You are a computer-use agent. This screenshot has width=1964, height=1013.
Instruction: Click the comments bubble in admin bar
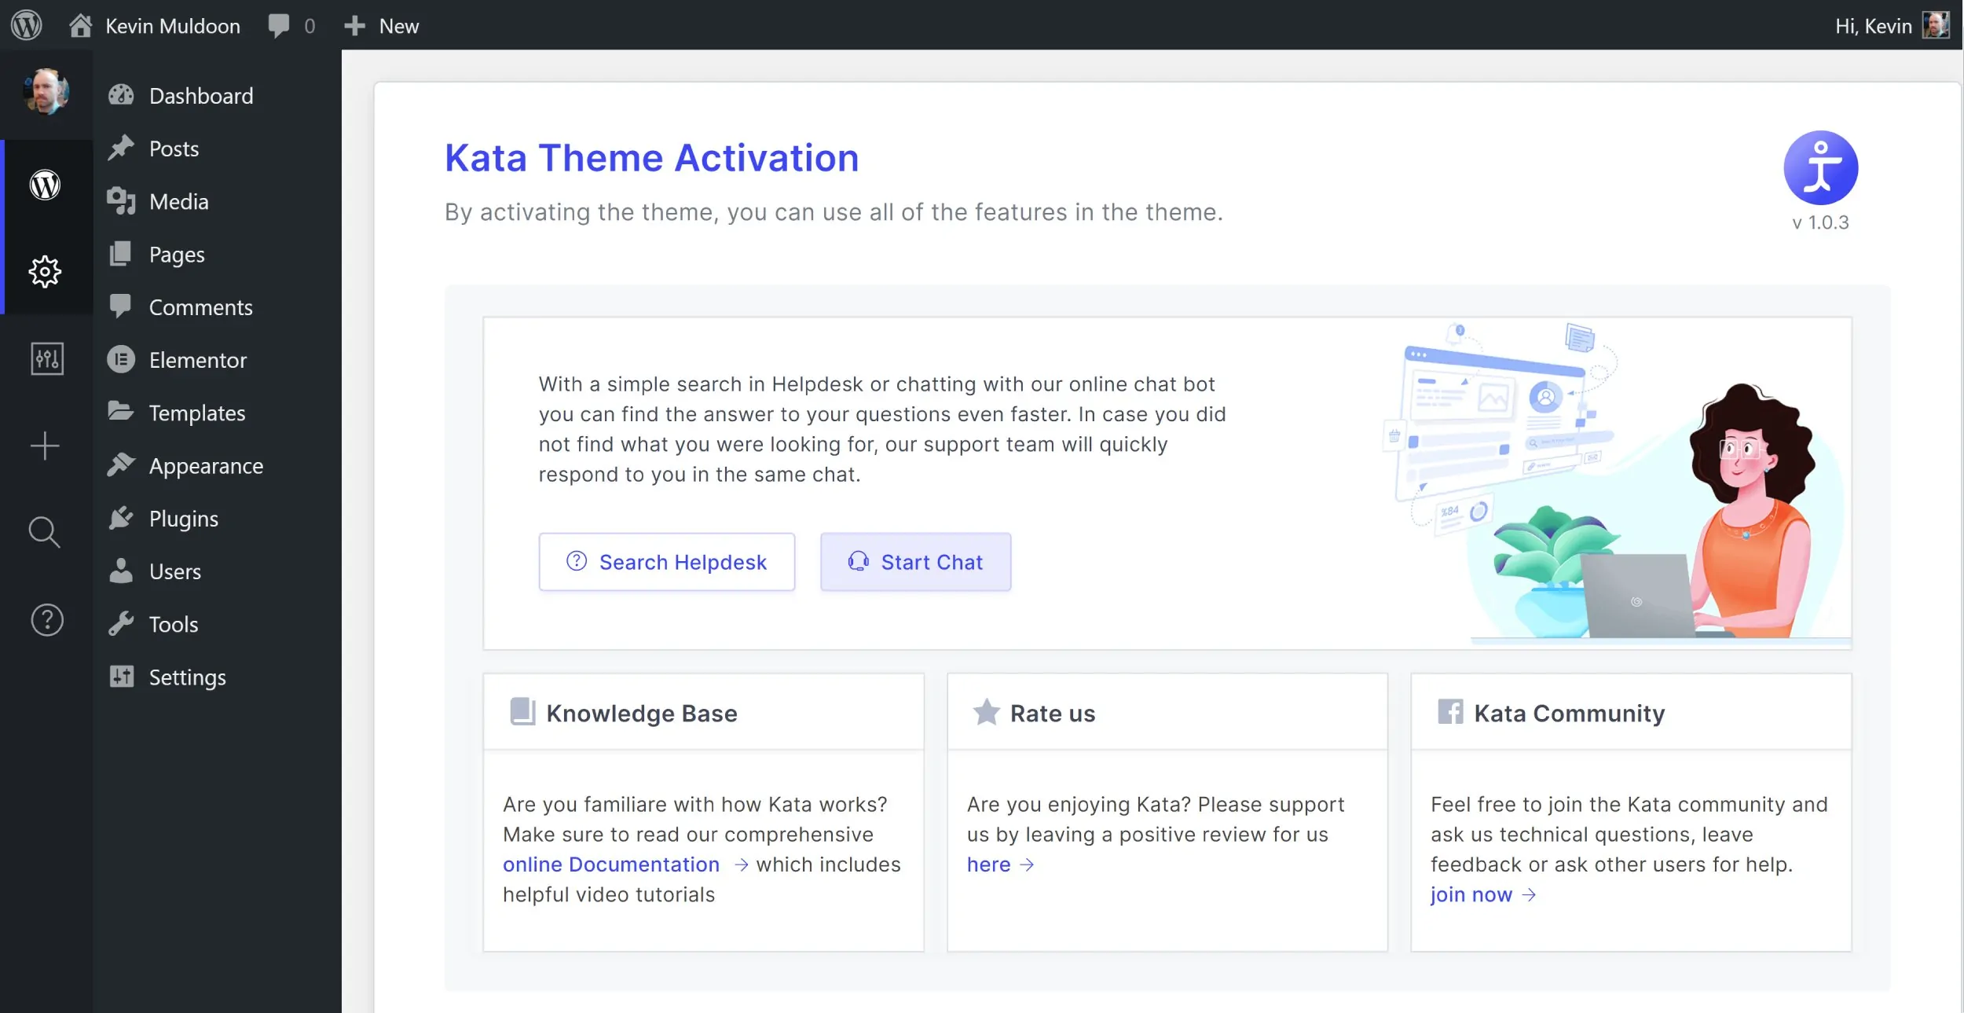tap(279, 25)
